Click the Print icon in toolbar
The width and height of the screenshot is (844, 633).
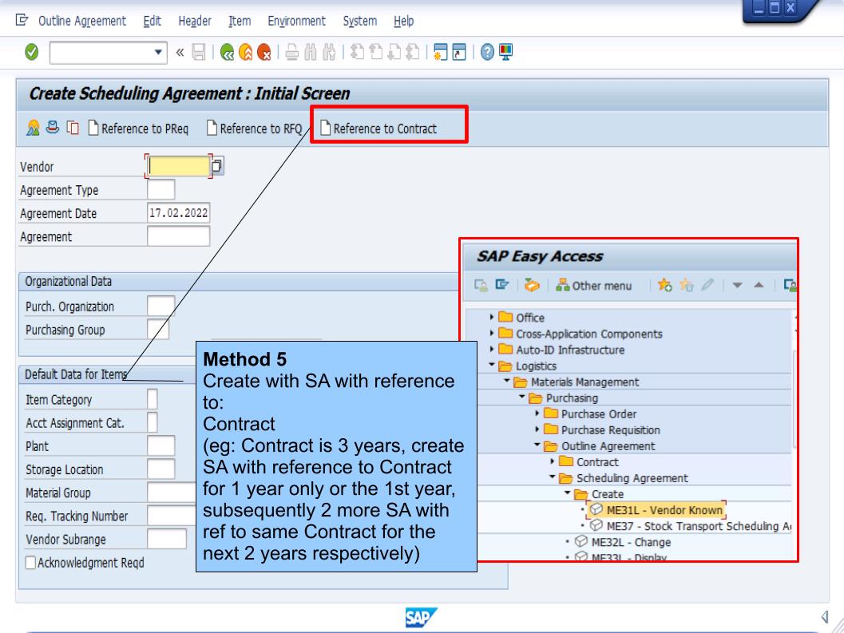coord(291,52)
